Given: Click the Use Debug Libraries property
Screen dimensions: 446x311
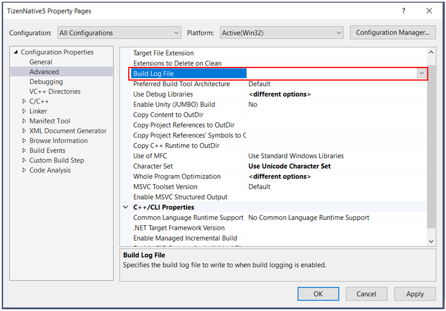Looking at the screenshot, I should [x=163, y=94].
